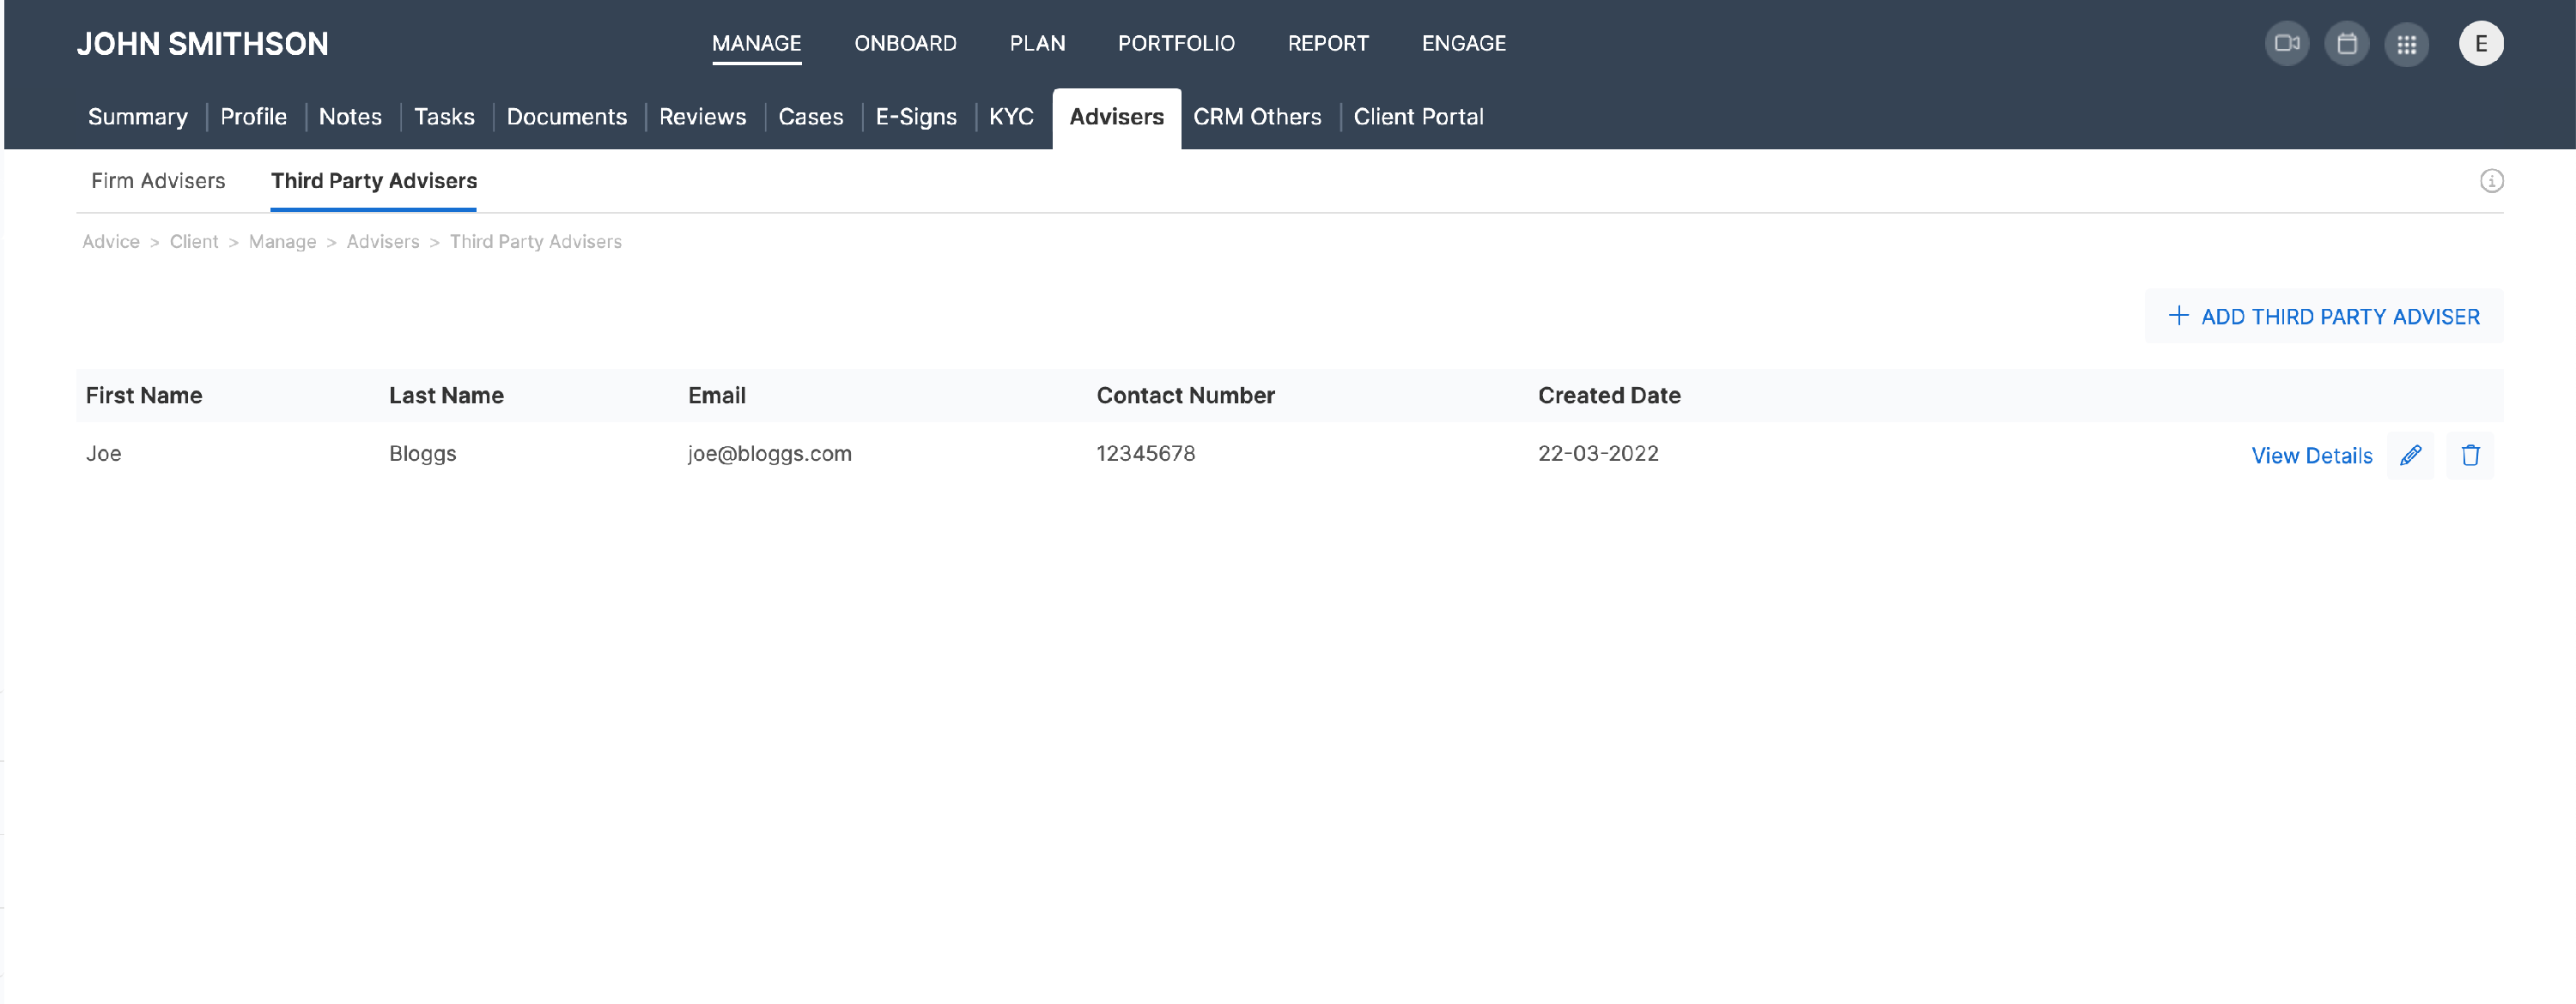The image size is (2576, 1004).
Task: Click View Details for Joe Bloggs
Action: (2311, 456)
